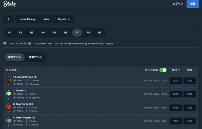The height and width of the screenshot is (129, 202).
Task: Click jockey name S. Sousa
Action: (x=33, y=107)
